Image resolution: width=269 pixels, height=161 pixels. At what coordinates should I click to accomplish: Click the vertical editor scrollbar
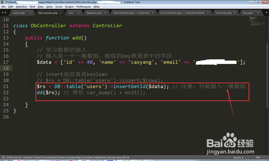267,75
